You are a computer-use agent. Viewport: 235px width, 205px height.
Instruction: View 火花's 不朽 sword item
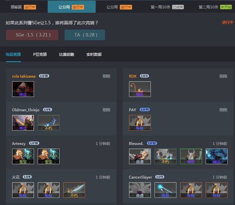74,190
